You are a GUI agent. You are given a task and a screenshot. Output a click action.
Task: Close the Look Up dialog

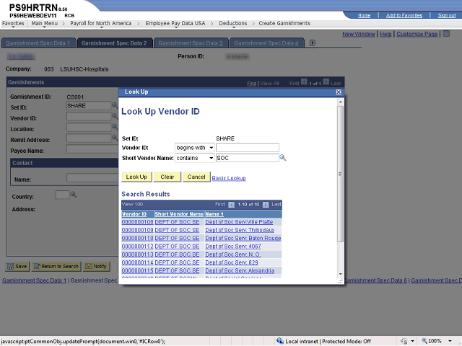click(x=339, y=92)
